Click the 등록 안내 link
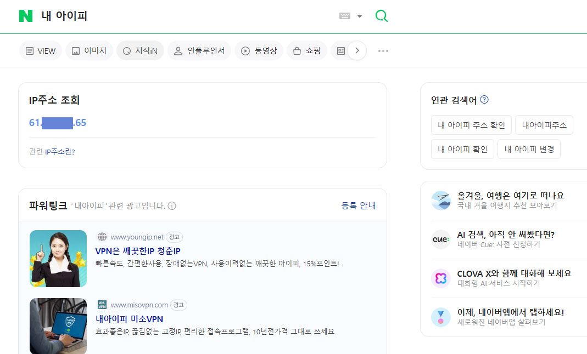The image size is (587, 354). pyautogui.click(x=358, y=204)
